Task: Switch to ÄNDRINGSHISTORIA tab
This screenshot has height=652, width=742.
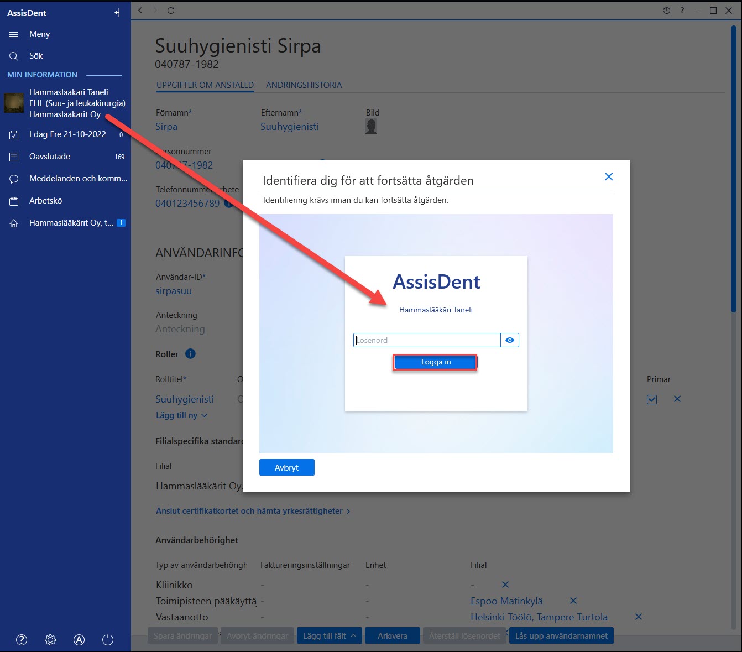Action: (x=304, y=85)
